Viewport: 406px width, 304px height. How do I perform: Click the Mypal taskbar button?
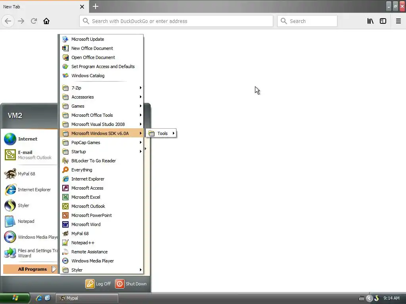tap(87, 298)
